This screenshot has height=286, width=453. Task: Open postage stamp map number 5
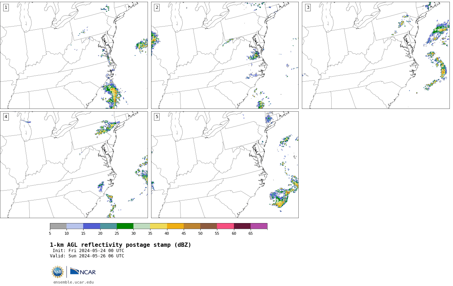(x=225, y=165)
